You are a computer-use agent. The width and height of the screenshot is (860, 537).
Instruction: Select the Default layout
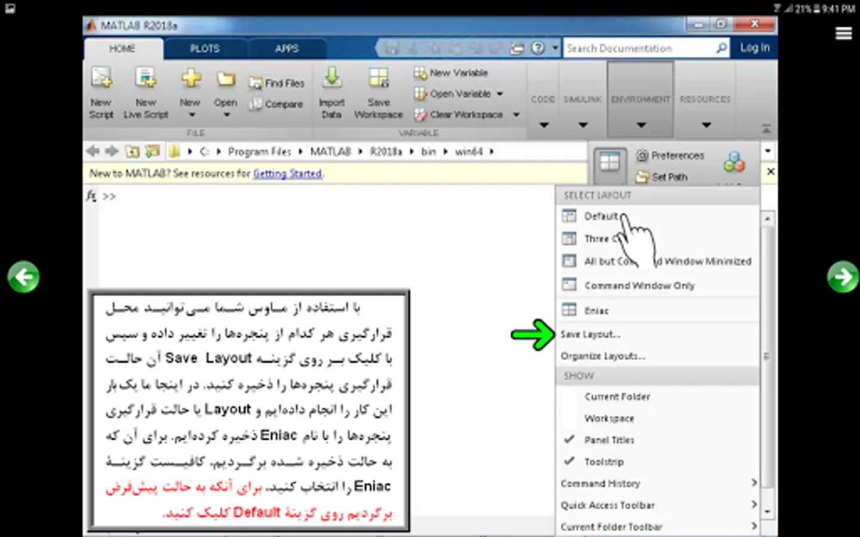click(601, 216)
